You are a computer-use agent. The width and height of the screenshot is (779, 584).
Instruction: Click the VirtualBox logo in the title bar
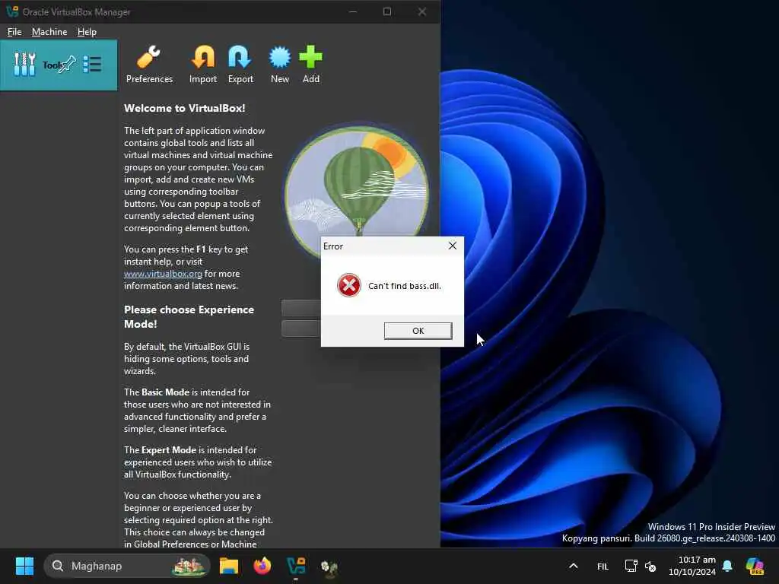[12, 11]
